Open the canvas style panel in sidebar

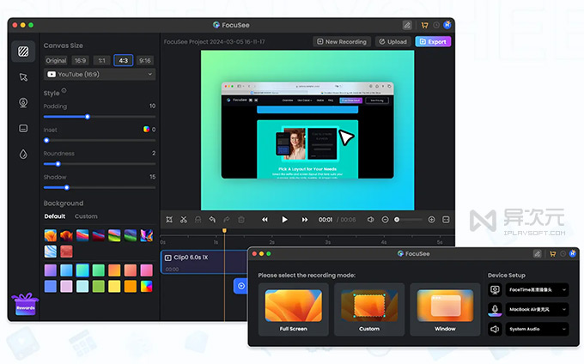click(23, 51)
